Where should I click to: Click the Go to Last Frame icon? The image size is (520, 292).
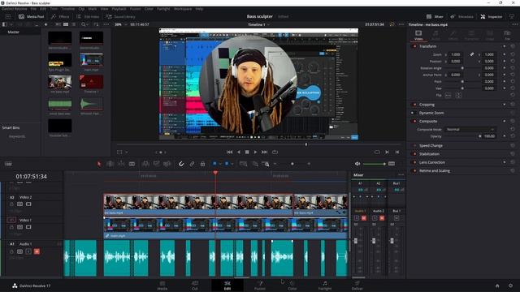pyautogui.click(x=264, y=152)
